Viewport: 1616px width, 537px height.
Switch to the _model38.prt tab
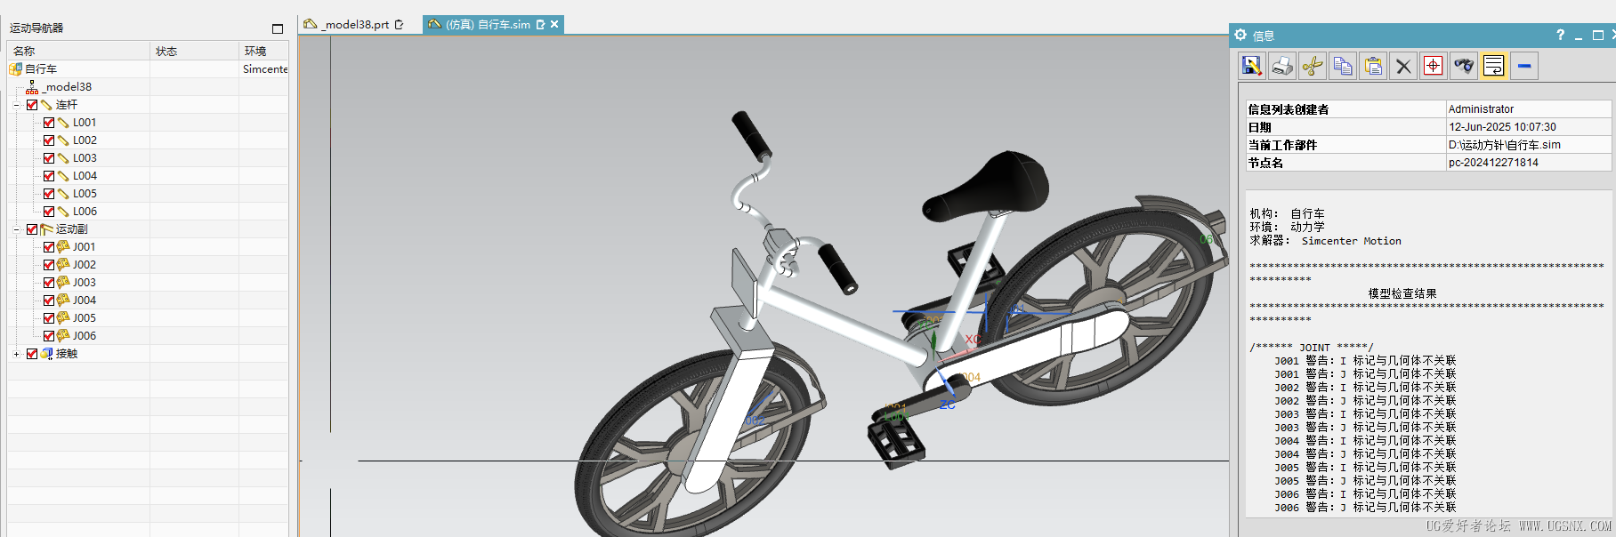click(x=357, y=25)
